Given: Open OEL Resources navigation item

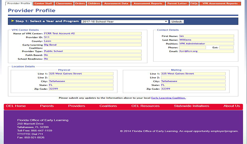Looking at the screenshot, I should click(x=145, y=106).
